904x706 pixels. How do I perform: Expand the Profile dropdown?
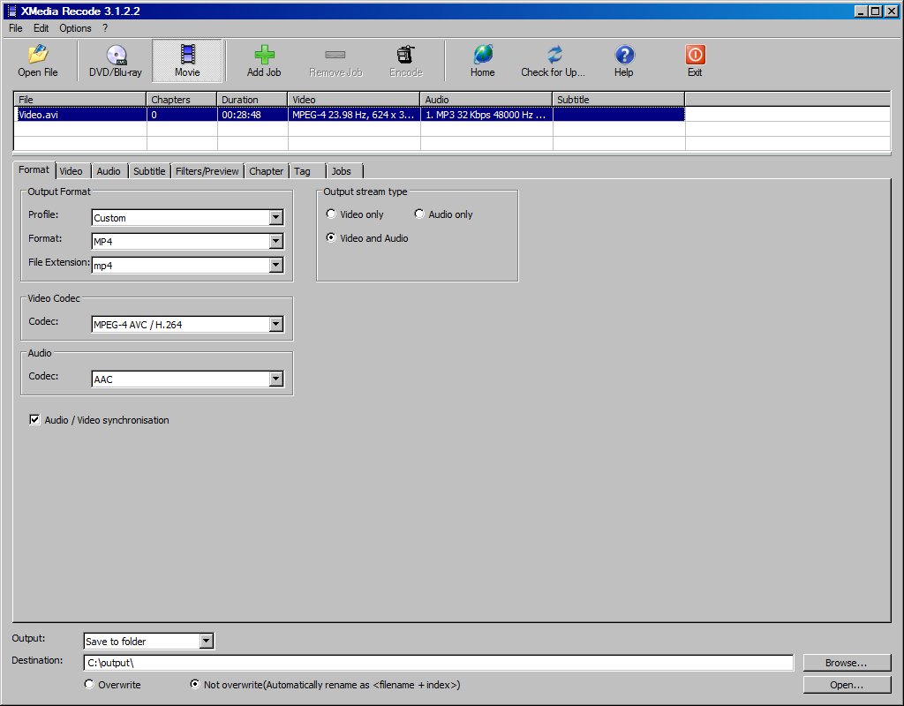(x=276, y=217)
